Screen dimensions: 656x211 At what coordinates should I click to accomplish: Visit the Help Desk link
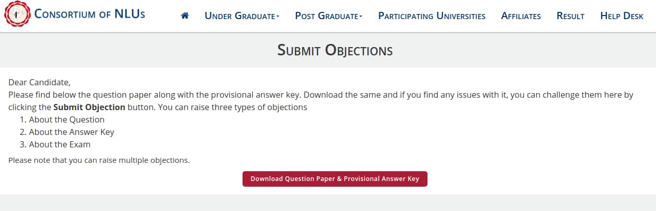(x=622, y=16)
